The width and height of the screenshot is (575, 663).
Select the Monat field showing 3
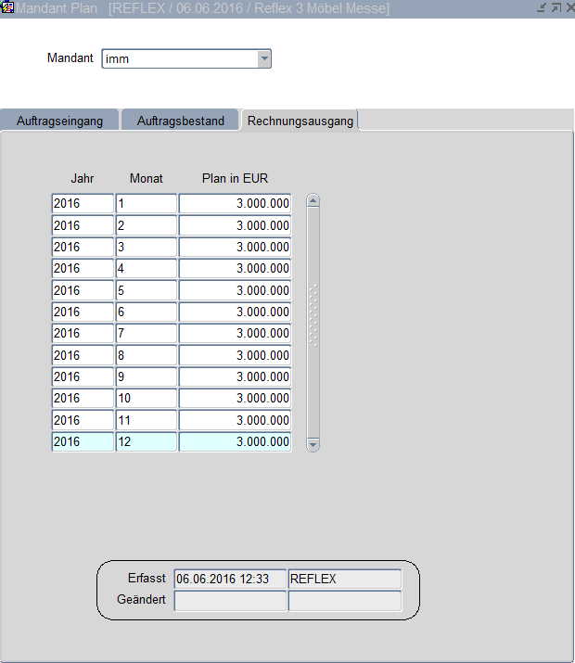146,248
